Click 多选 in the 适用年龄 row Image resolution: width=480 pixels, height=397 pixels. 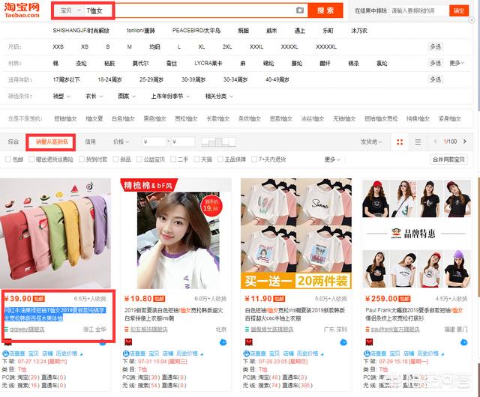[x=435, y=79]
